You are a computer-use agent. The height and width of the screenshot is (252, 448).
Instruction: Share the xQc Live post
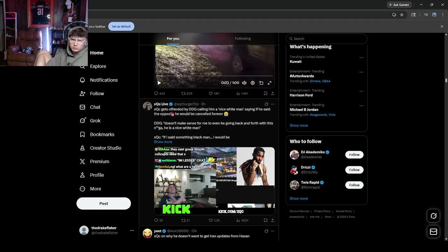273,220
